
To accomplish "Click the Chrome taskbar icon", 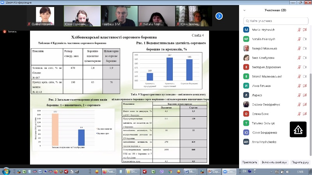I will tap(170, 171).
